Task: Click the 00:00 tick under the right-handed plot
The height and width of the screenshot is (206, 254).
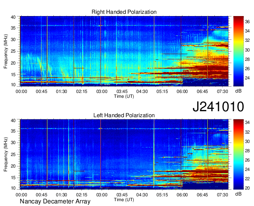Action: 21,91
